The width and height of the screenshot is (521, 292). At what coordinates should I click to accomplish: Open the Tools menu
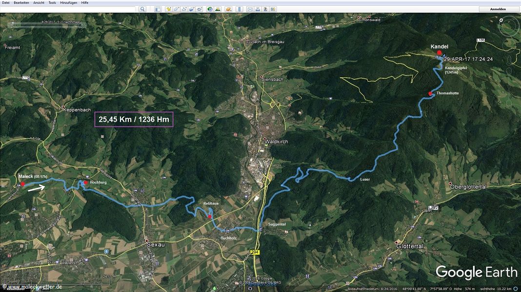52,2
